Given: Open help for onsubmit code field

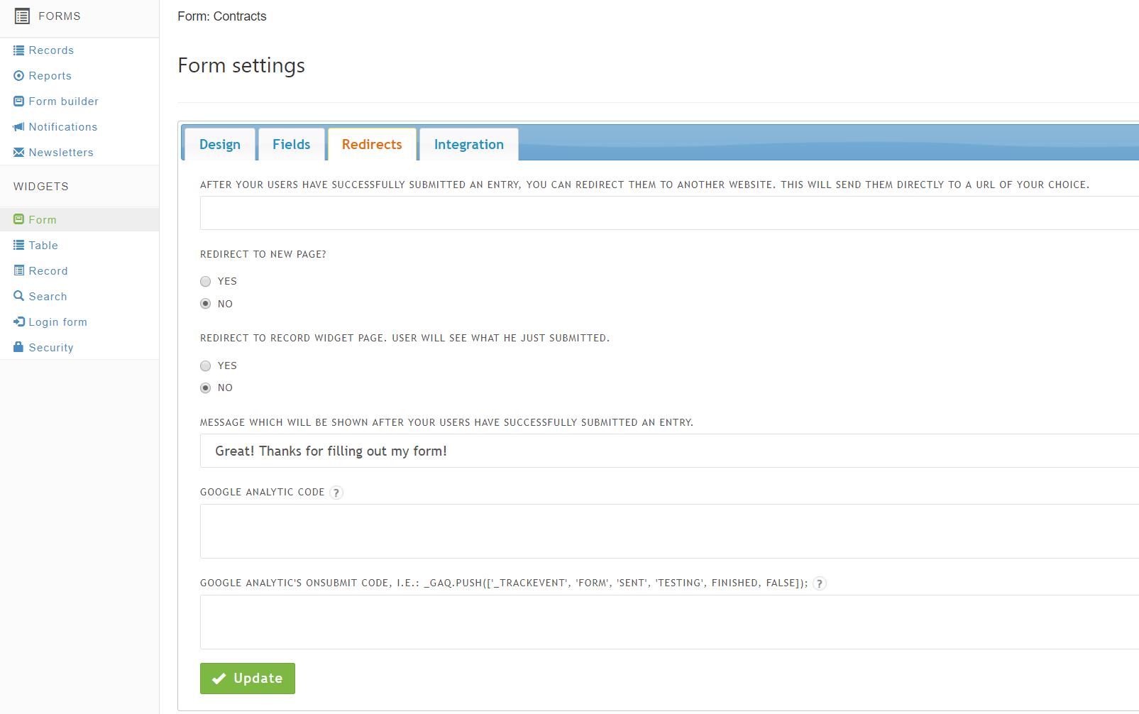Looking at the screenshot, I should pos(820,583).
